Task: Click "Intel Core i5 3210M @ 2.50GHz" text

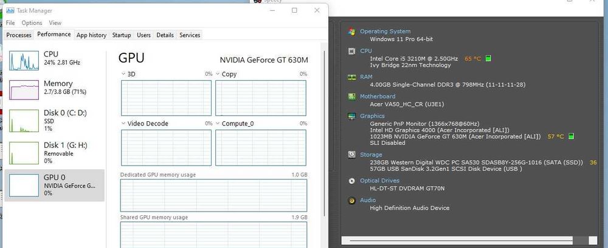Action: (x=413, y=58)
